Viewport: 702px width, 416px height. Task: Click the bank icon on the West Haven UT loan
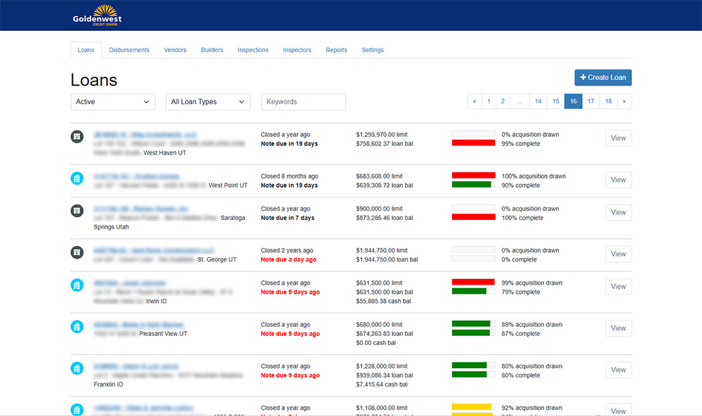(x=77, y=138)
